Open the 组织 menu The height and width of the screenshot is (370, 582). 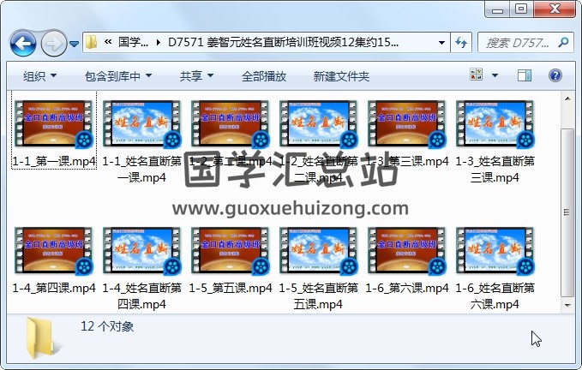(39, 76)
